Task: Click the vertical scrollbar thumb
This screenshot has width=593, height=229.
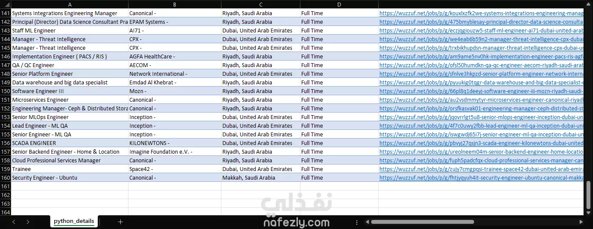Action: tap(589, 195)
